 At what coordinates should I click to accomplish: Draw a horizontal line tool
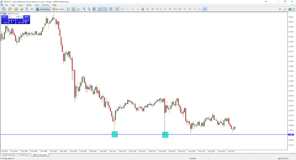click(x=133, y=9)
